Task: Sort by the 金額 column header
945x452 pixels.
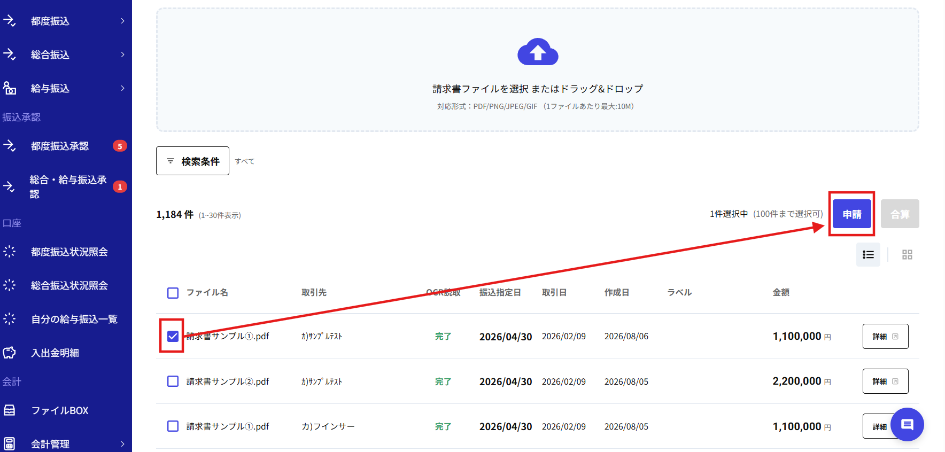Action: click(x=781, y=292)
